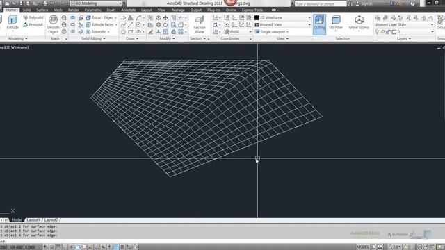Expand the Modify panel
445x250 pixels.
tap(167, 38)
